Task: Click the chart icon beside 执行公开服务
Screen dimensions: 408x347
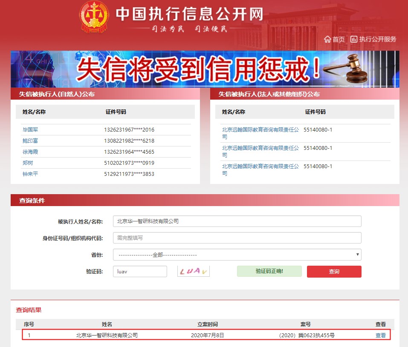Action: tap(354, 39)
